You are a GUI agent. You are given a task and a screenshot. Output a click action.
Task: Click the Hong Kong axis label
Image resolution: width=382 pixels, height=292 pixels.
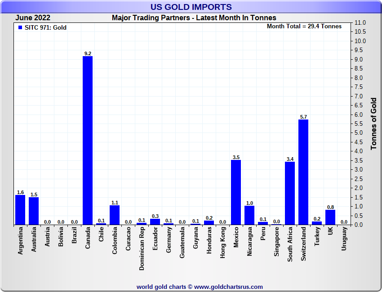(x=223, y=243)
